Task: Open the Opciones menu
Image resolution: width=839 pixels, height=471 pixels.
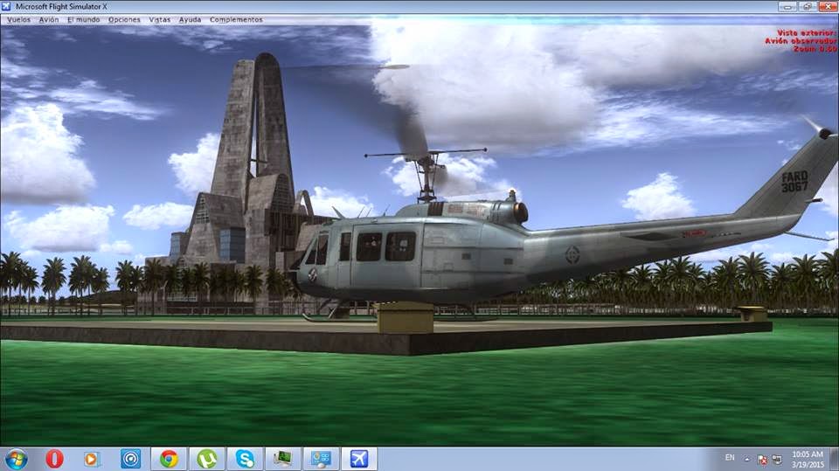Action: [x=124, y=19]
